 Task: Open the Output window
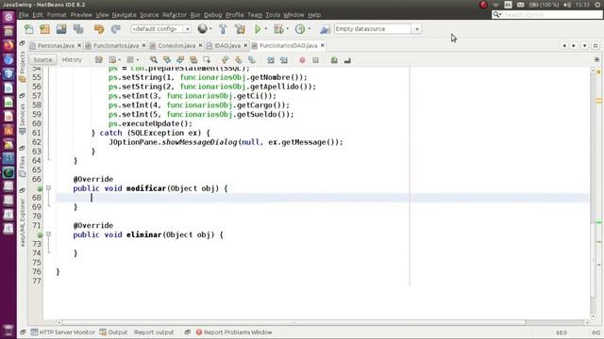pos(113,332)
